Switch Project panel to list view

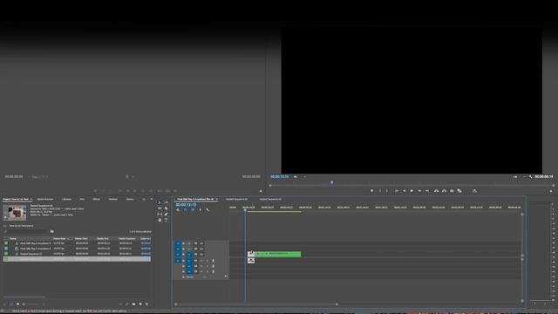tap(11, 304)
